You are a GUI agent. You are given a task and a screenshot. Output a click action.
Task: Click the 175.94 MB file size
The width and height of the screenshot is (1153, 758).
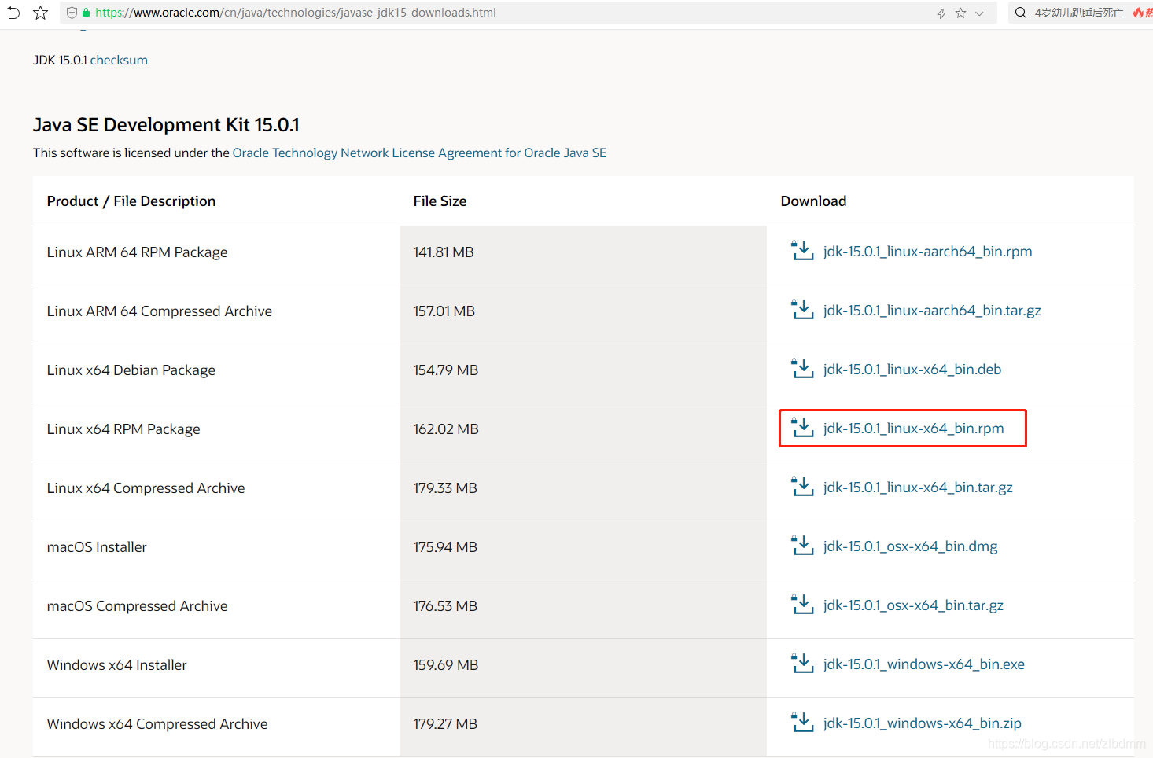(x=445, y=547)
